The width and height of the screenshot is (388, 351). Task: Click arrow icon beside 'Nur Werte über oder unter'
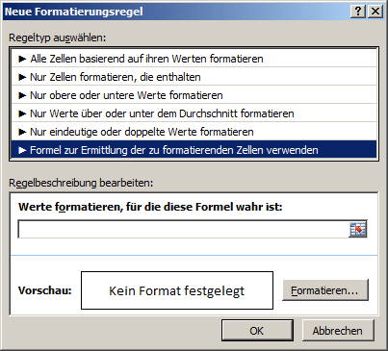[x=22, y=113]
